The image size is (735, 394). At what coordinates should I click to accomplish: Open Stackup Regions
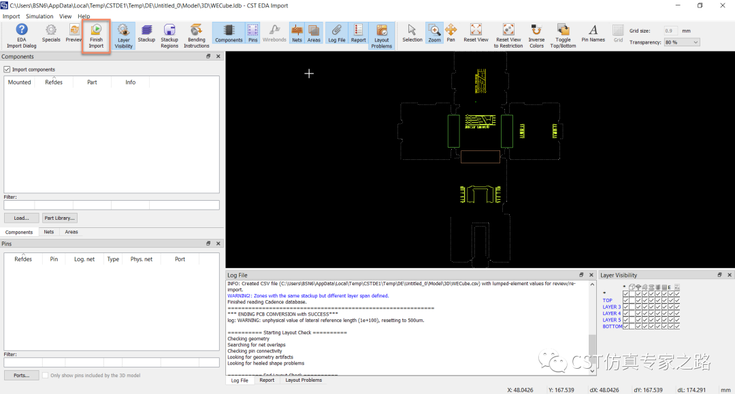169,35
